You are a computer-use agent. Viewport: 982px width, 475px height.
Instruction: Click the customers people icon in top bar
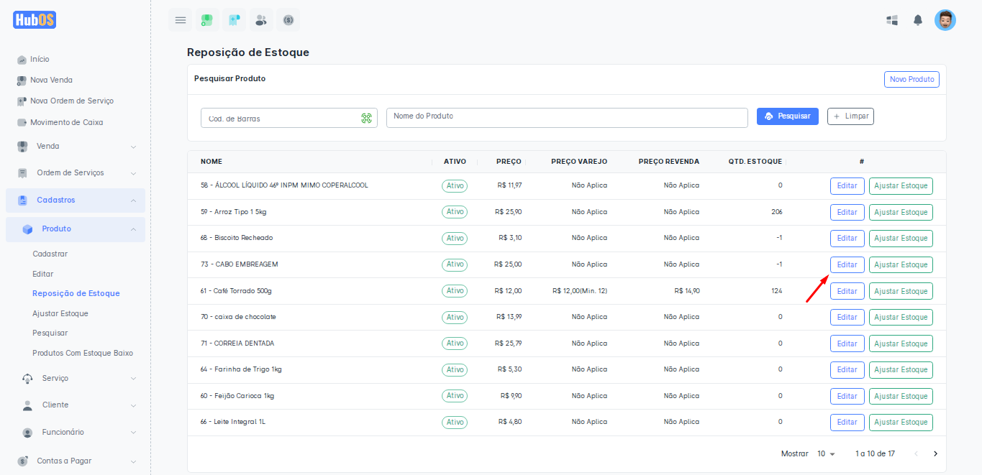[x=261, y=20]
